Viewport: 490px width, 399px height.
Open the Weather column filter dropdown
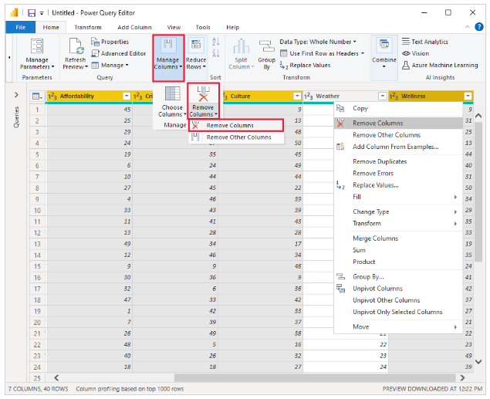pyautogui.click(x=382, y=96)
